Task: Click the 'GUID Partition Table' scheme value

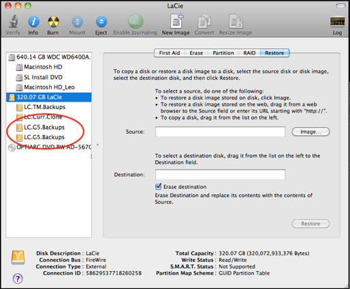Action: [244, 273]
